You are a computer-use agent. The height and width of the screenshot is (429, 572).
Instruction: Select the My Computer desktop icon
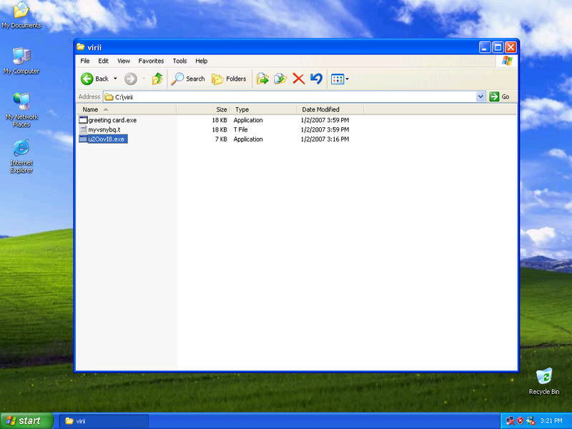[21, 61]
